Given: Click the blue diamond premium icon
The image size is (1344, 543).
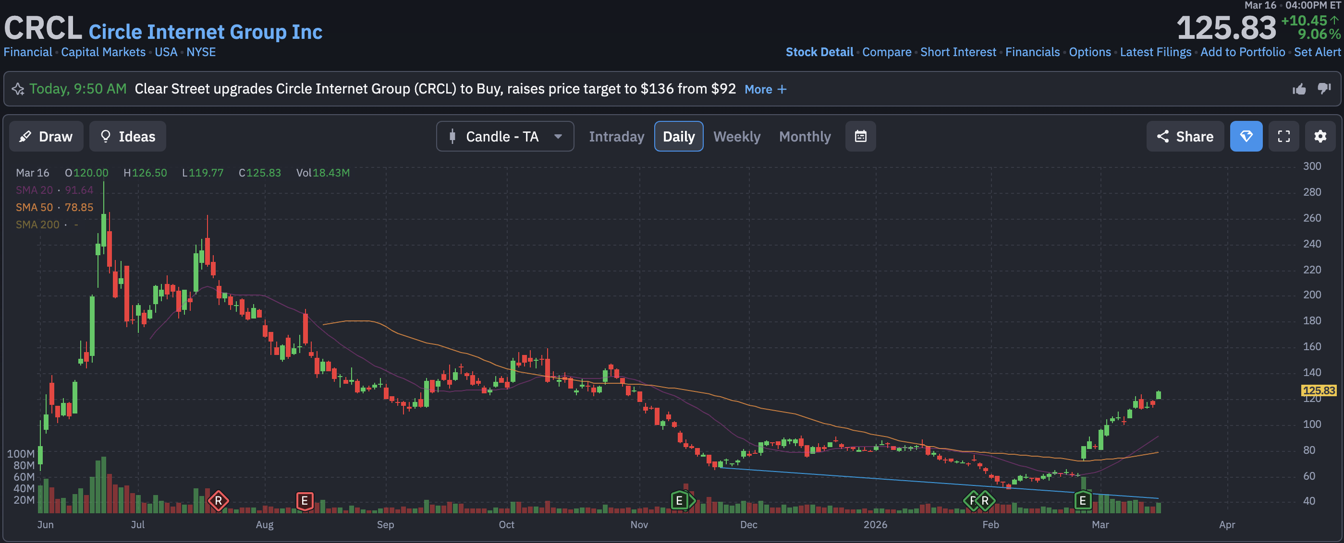Looking at the screenshot, I should point(1246,137).
